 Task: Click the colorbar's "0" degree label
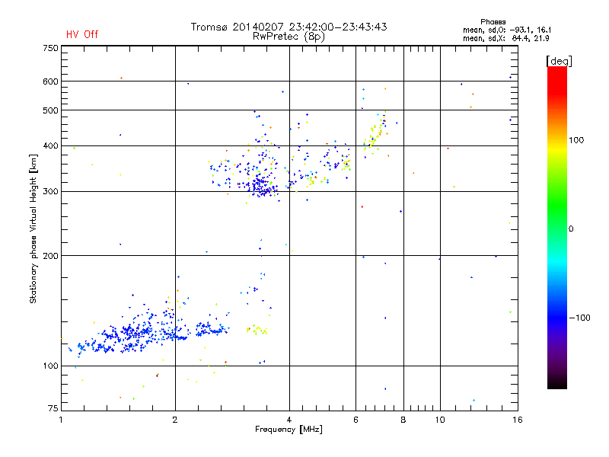click(570, 229)
